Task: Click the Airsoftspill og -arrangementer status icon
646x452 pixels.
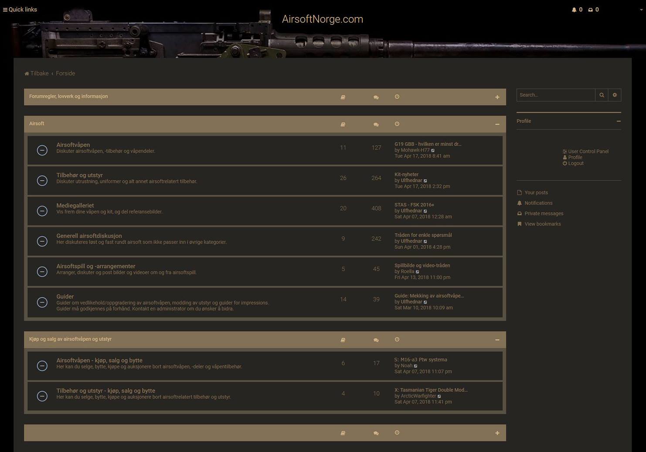Action: (42, 272)
